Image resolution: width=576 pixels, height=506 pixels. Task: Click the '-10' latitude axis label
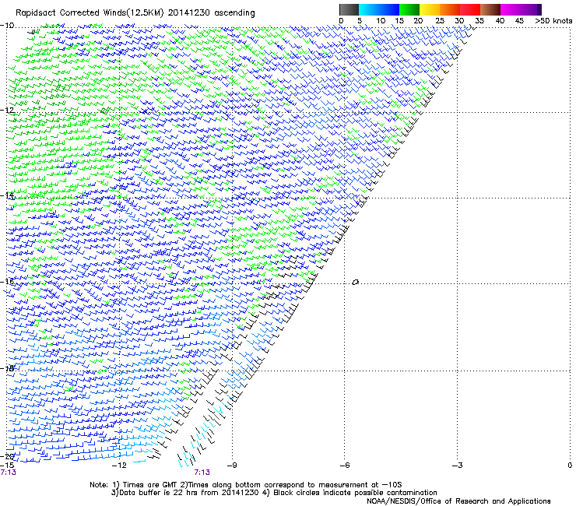(7, 26)
